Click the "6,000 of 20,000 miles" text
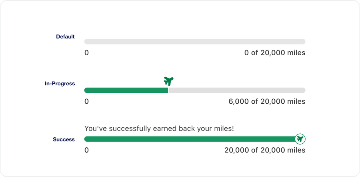360x177 pixels. coord(267,101)
